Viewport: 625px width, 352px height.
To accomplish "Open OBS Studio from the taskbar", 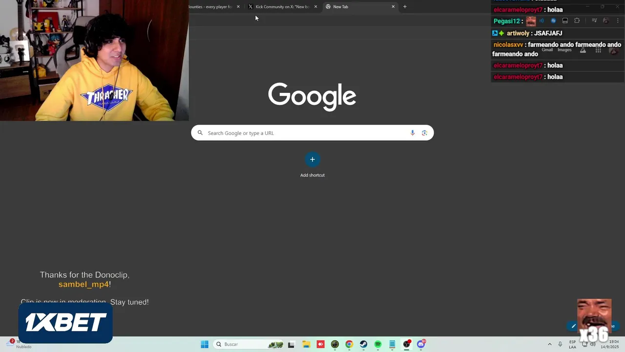I will [x=407, y=344].
